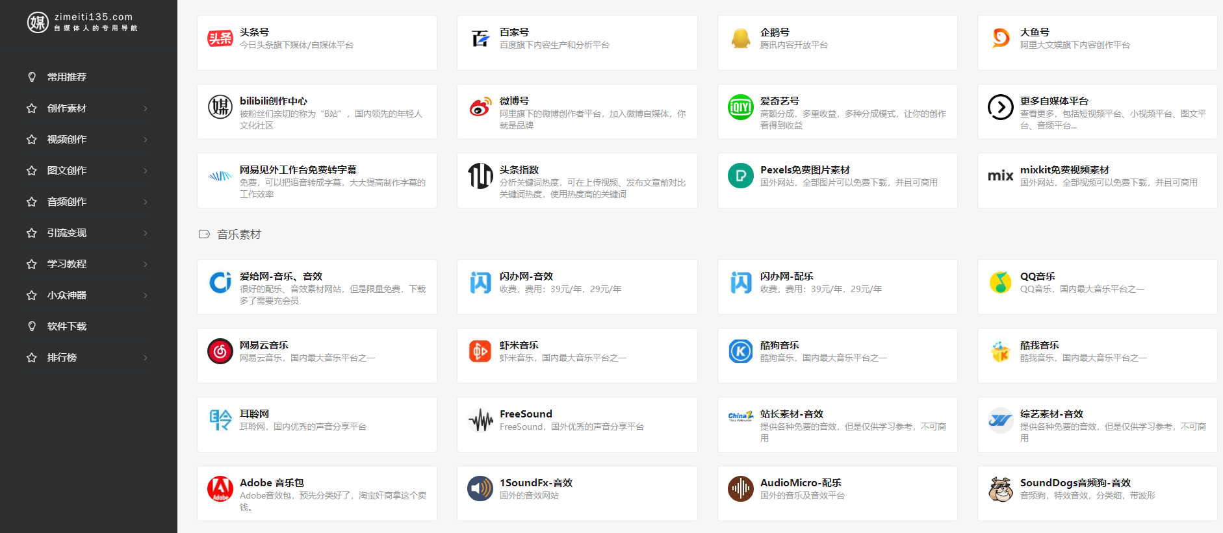Open the 闪办网-配乐 title link
The image size is (1223, 533).
(x=787, y=276)
